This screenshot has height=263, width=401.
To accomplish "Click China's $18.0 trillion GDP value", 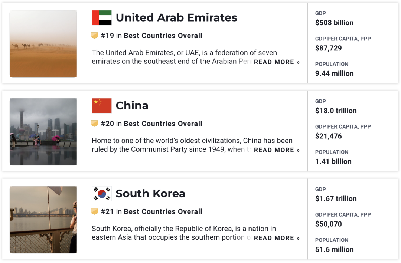I will click(336, 111).
